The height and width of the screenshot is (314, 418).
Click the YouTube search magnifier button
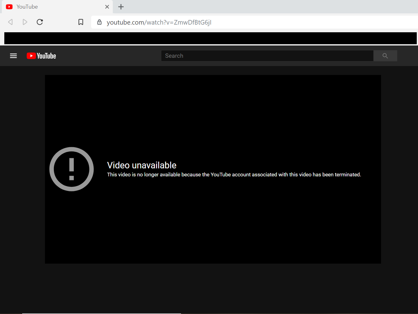385,56
